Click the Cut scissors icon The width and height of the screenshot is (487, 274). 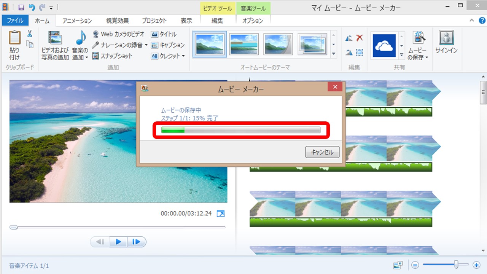[29, 34]
